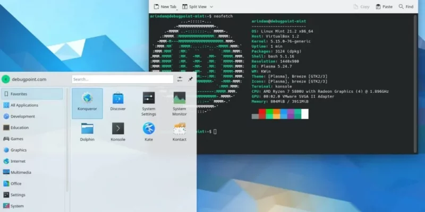Open the Graphics category
This screenshot has width=425, height=212.
[x=32, y=150]
